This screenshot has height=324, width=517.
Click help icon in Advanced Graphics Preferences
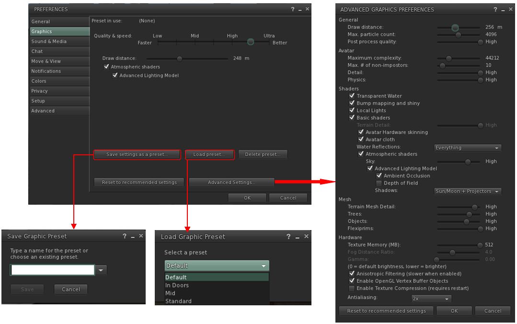tap(495, 10)
